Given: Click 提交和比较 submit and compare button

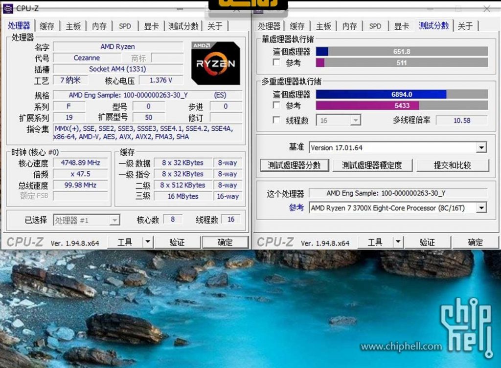Looking at the screenshot, I should (x=452, y=165).
